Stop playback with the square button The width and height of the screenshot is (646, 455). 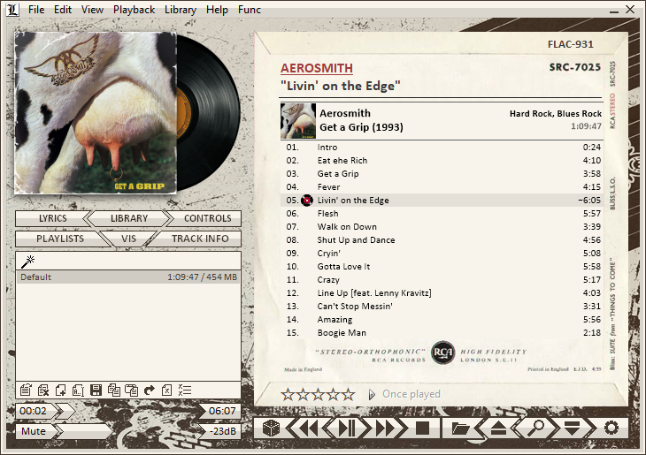coord(422,428)
